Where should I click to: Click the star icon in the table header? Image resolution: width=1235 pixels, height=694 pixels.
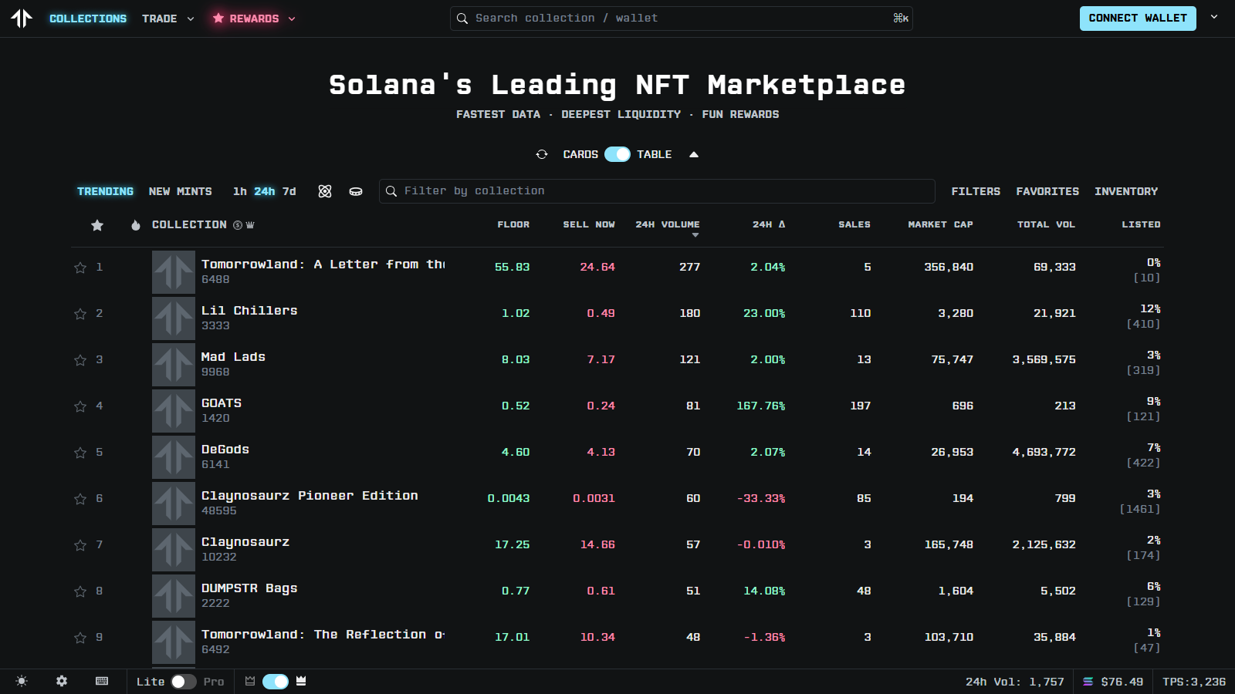(97, 225)
